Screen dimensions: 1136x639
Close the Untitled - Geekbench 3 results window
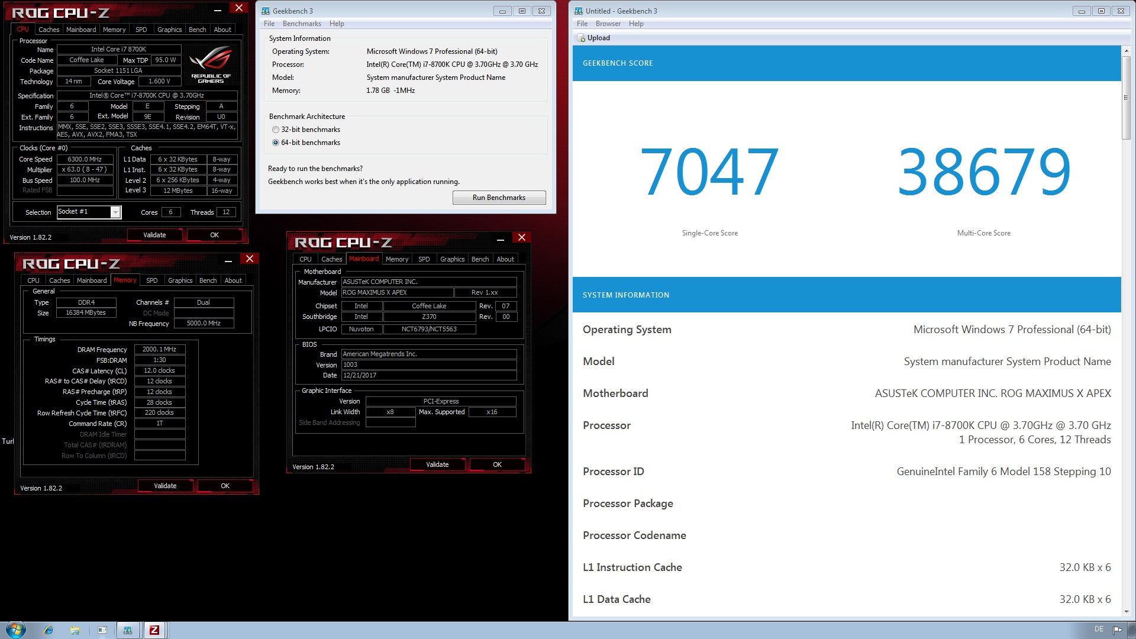pyautogui.click(x=1121, y=11)
